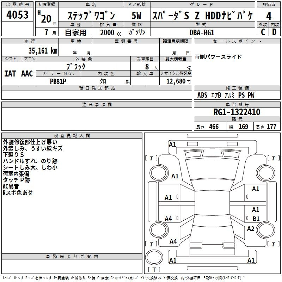Screen dimensions: 282x282
Task: Click the lot number 4053
Action: click(17, 14)
